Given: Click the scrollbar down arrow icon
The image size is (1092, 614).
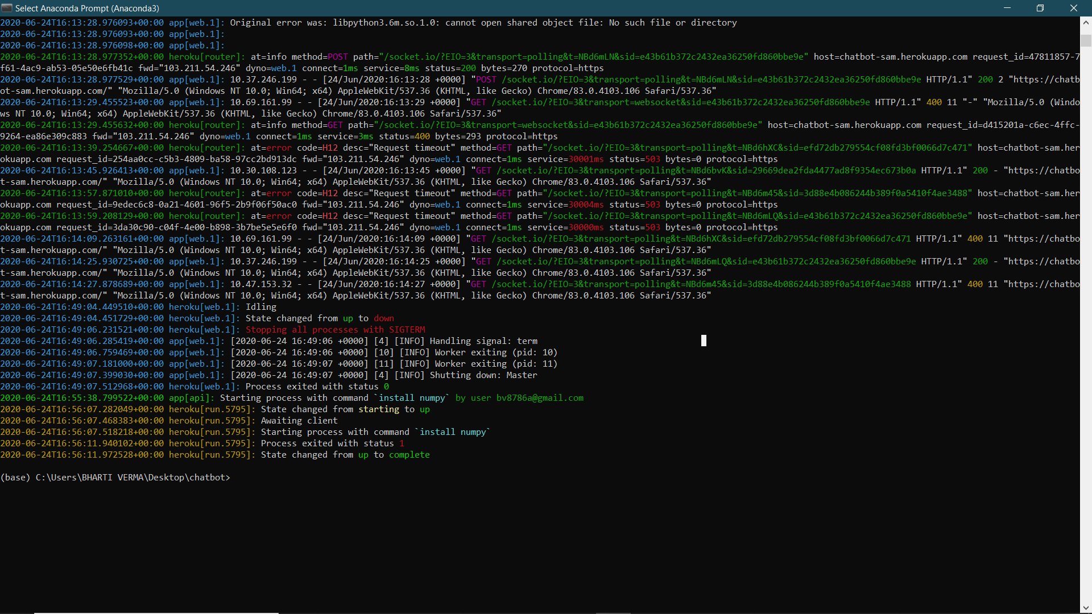Looking at the screenshot, I should coord(1085,607).
